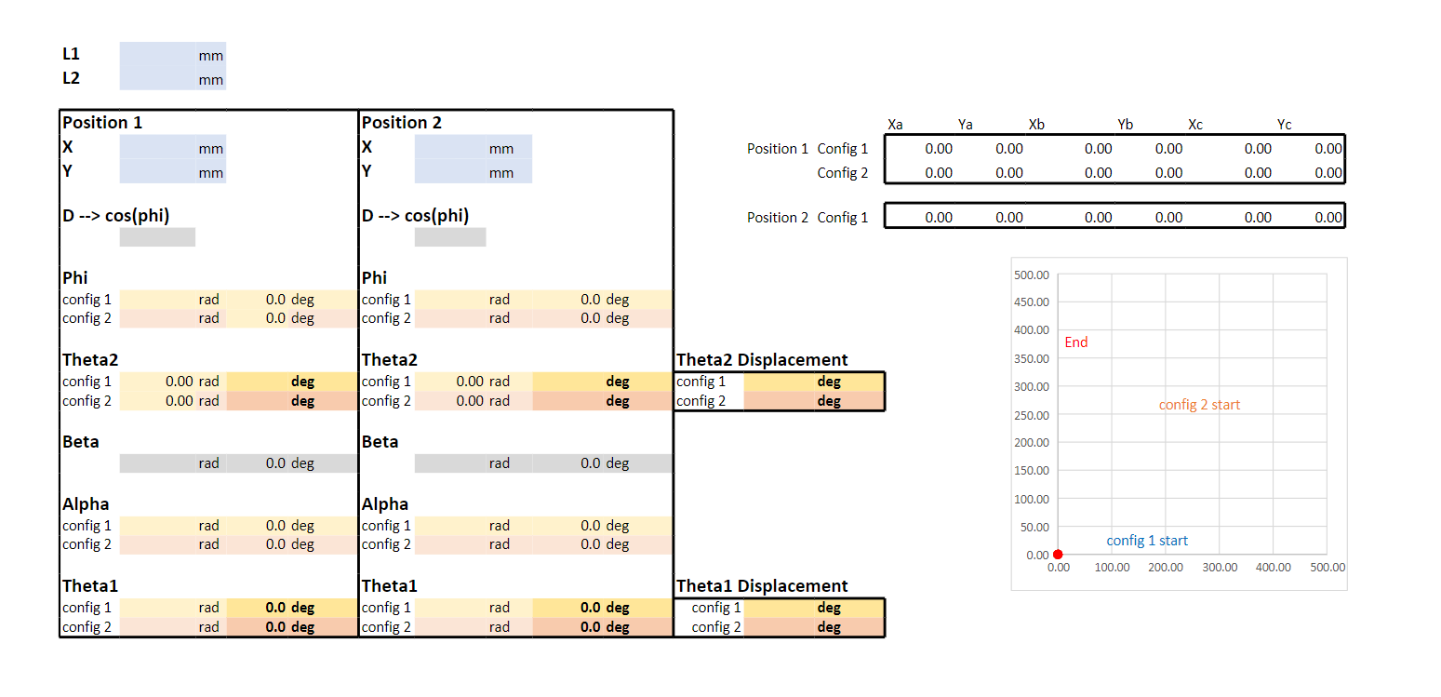Click the 'config 2 start' label in the chart
This screenshot has width=1441, height=697.
click(x=1199, y=404)
